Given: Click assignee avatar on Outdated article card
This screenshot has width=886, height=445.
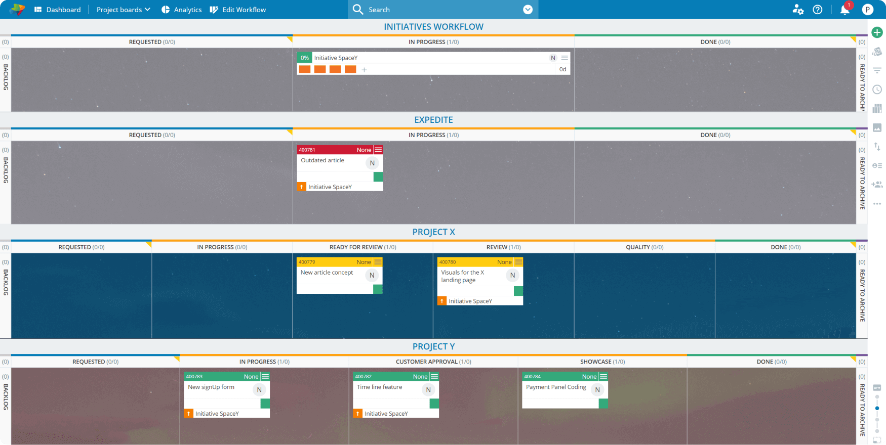Looking at the screenshot, I should pos(372,163).
